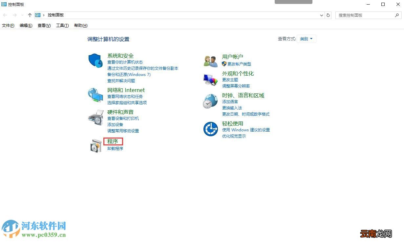Viewport: 404px width, 243px height.
Task: Open the 帮助(H) menu
Action: (x=81, y=26)
